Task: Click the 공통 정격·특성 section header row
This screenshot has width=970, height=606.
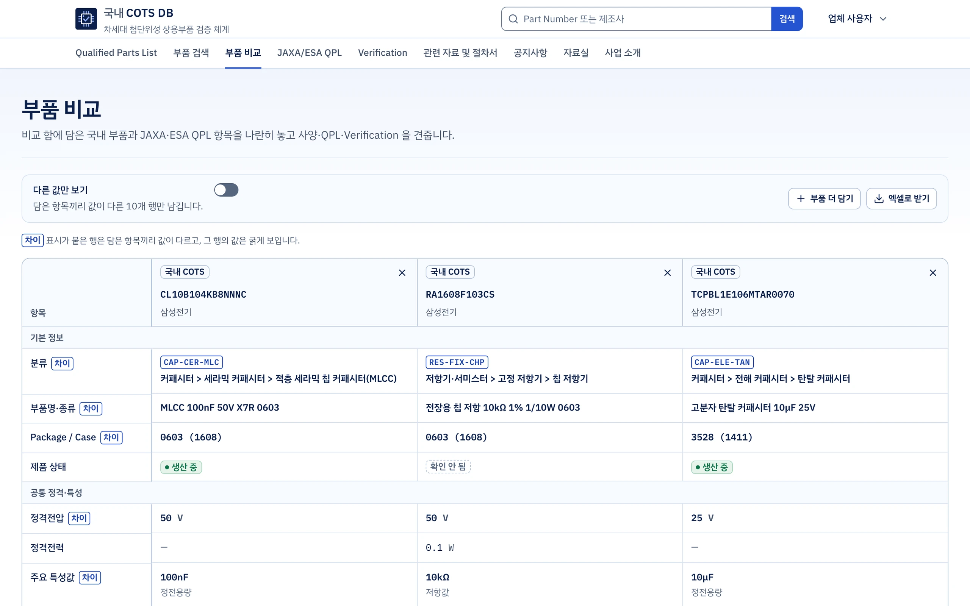Action: (485, 493)
